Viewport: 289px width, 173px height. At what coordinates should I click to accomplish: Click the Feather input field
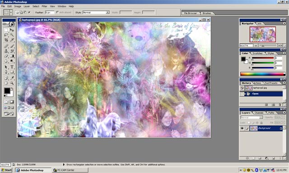pyautogui.click(x=50, y=12)
